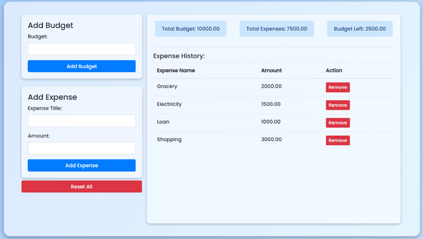This screenshot has height=239, width=423.
Task: Select the Shopping expense name cell
Action: 169,140
